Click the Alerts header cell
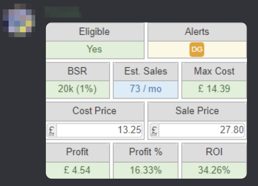The image size is (258, 186). coord(197,32)
